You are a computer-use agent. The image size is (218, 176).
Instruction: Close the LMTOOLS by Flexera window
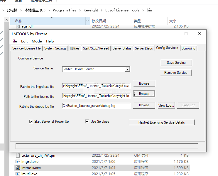pos(200,34)
